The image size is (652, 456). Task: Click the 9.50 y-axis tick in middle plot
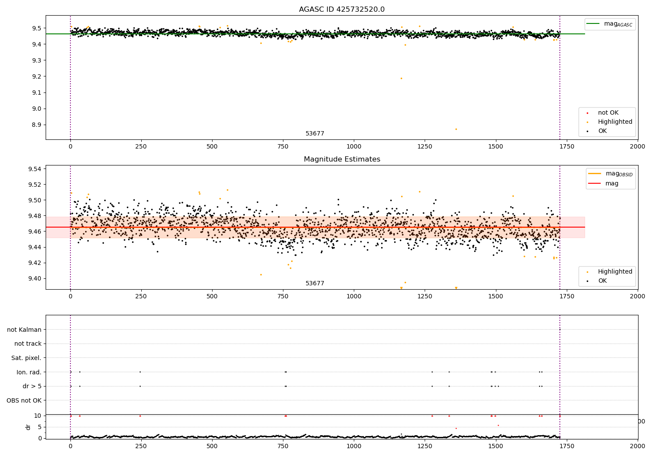tap(35, 200)
